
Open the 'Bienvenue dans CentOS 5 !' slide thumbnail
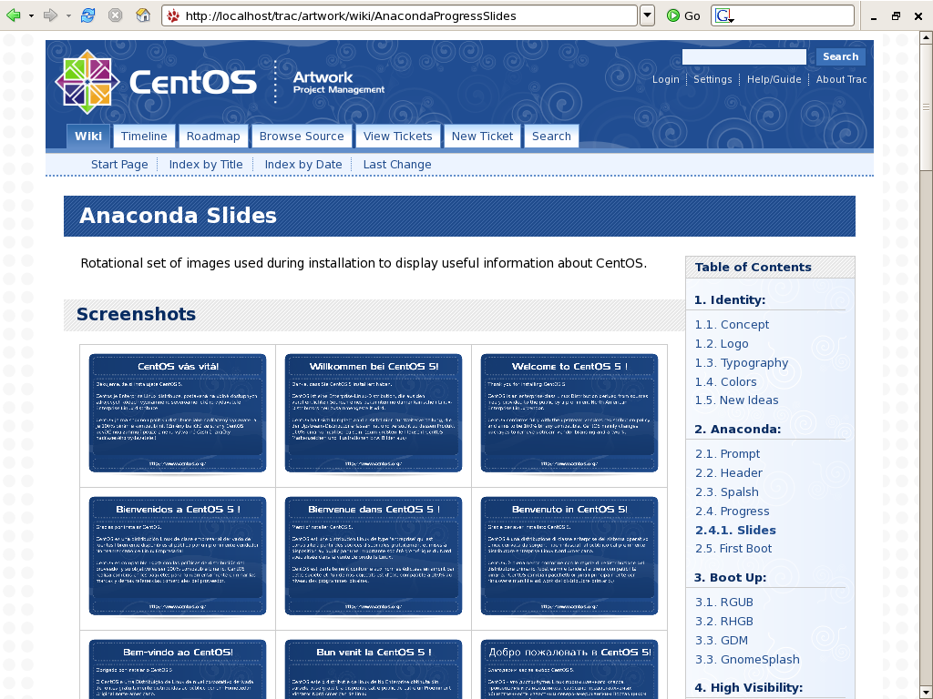click(x=373, y=556)
